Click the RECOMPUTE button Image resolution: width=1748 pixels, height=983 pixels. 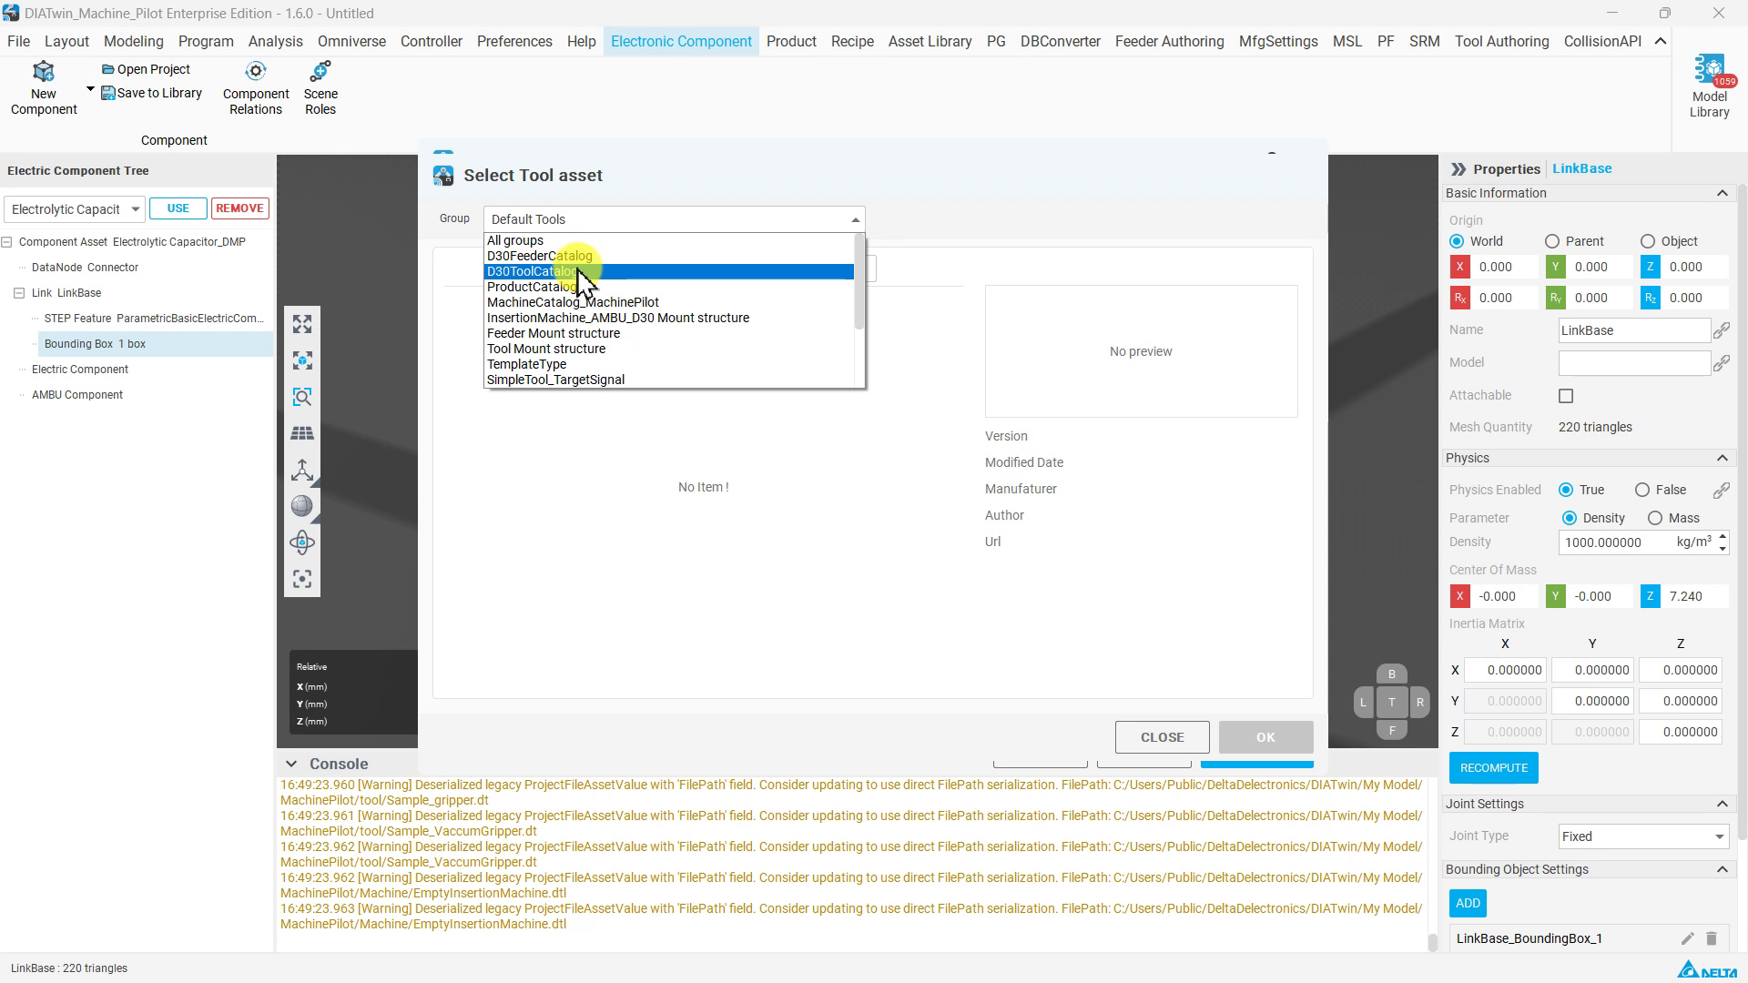(1494, 768)
